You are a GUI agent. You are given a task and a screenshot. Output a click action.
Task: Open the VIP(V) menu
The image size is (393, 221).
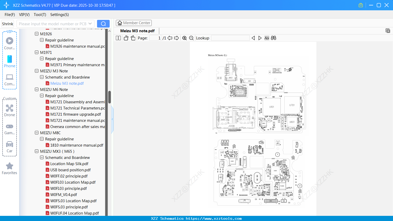(24, 15)
